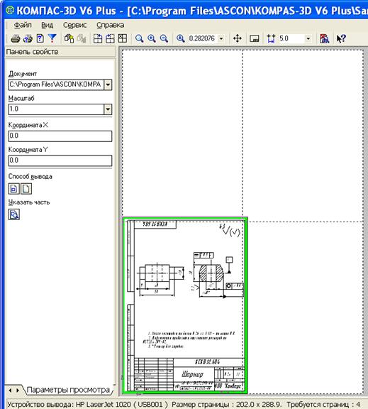Click the printer print icon
The image size is (368, 409).
[x=16, y=38]
